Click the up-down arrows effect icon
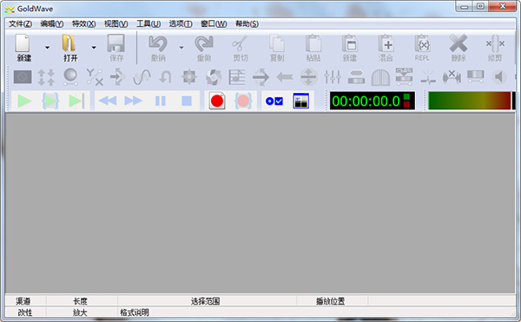 (46, 77)
